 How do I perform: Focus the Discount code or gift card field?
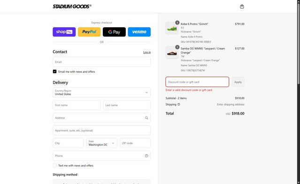point(197,82)
